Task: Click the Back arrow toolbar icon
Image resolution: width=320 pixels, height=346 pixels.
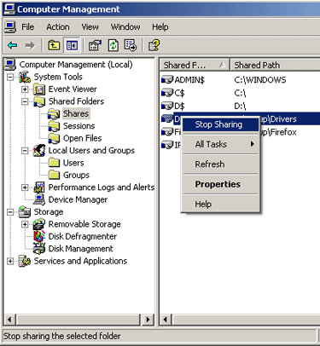Action: tap(13, 45)
